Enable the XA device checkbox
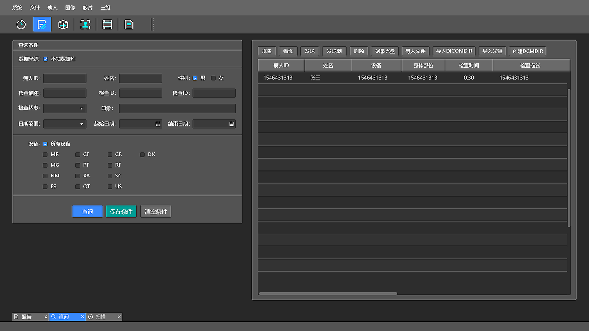 pyautogui.click(x=78, y=176)
